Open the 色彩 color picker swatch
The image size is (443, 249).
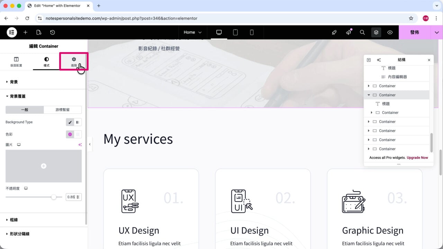(78, 134)
